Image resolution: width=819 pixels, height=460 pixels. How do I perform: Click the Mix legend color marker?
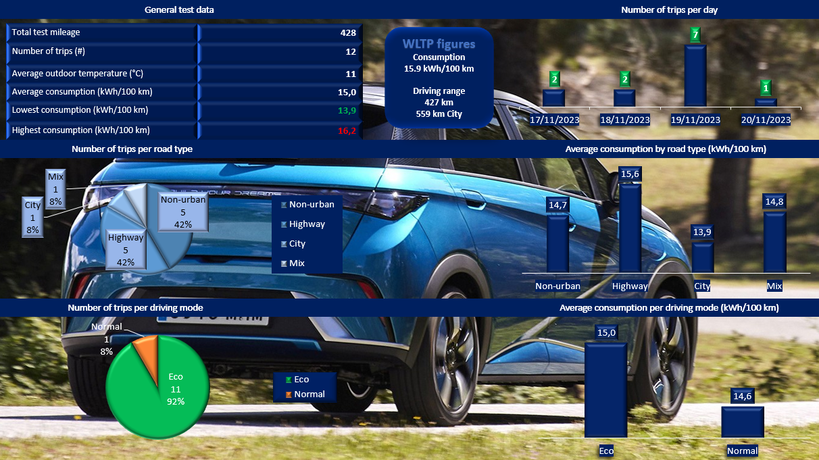pos(284,263)
